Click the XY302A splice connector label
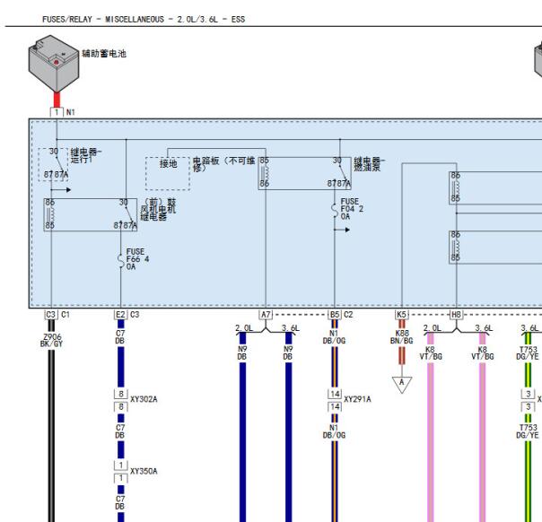 tap(144, 399)
